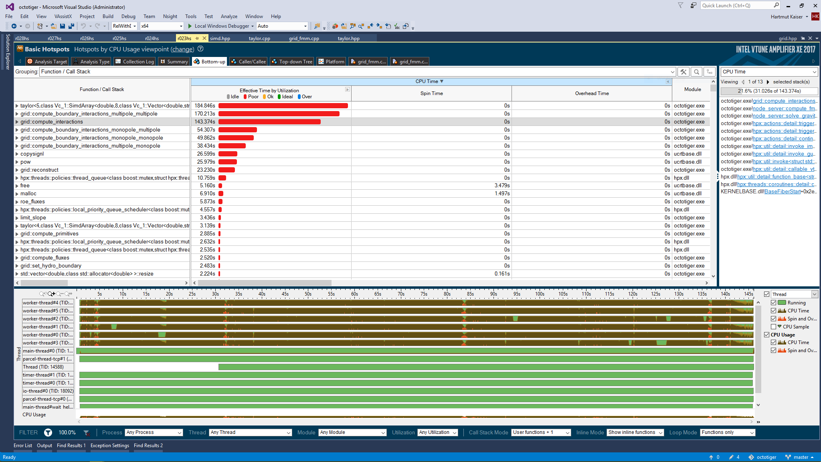
Task: Toggle Thread CPU Time legend checkbox
Action: (x=774, y=311)
